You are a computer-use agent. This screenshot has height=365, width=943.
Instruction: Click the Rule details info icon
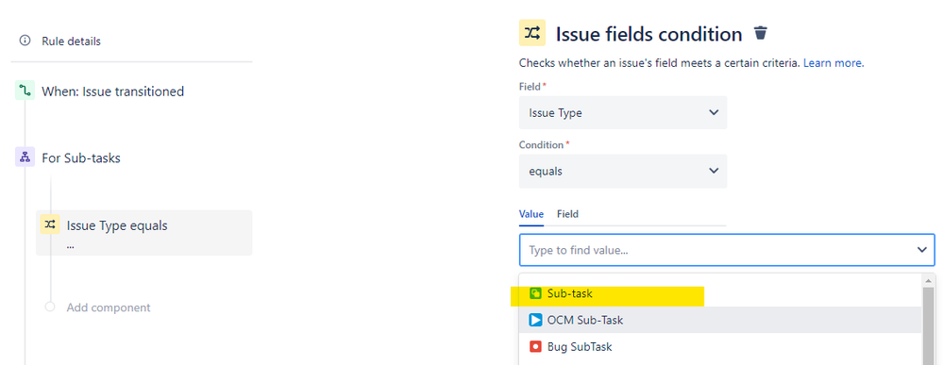click(x=25, y=41)
